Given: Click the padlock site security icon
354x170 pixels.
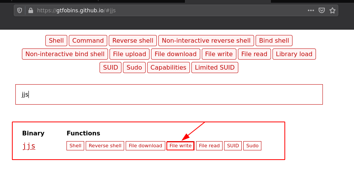Looking at the screenshot, I should click(x=31, y=10).
